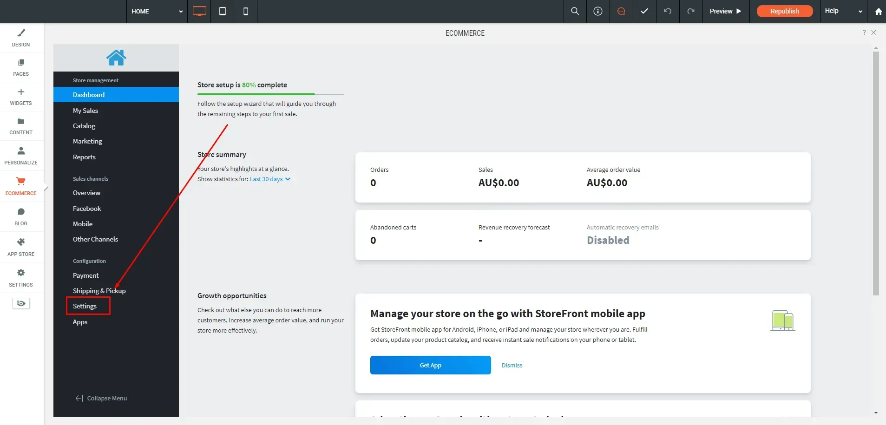Open the Pages panel
Screen dimensions: 886x425
click(x=21, y=68)
